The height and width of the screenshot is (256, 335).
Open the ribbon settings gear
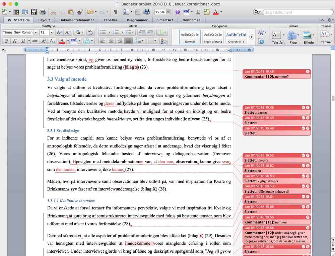click(329, 20)
